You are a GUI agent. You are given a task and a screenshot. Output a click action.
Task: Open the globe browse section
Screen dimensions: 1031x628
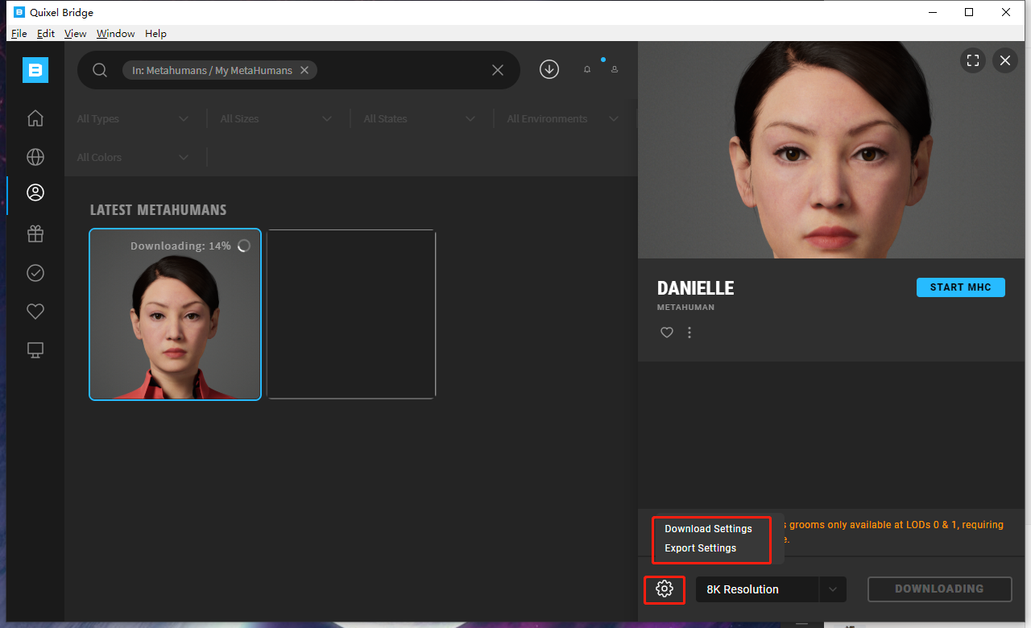click(35, 156)
